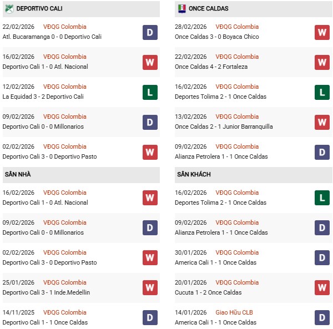The height and width of the screenshot is (329, 333).
Task: Click the D badge for Atl. Bucaramanga match
Action: tap(150, 32)
